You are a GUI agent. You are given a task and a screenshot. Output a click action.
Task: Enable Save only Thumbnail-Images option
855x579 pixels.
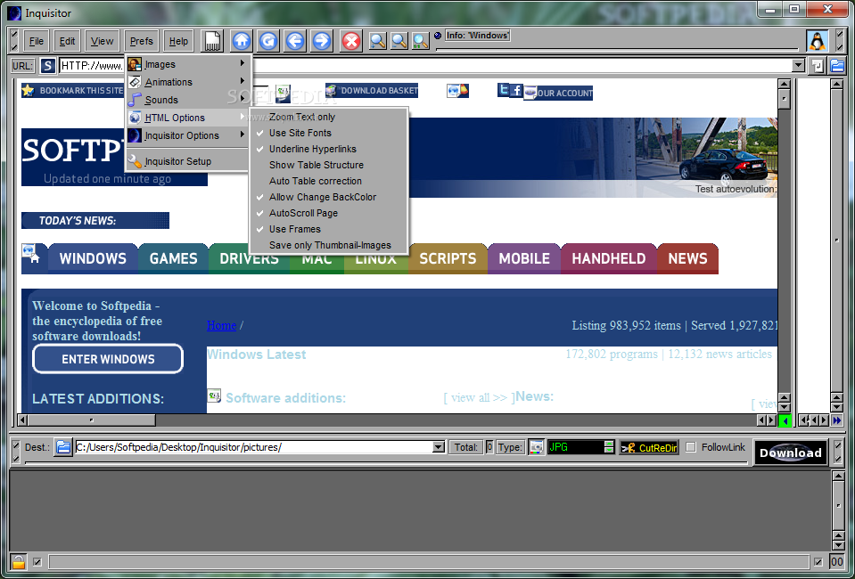[x=329, y=245]
